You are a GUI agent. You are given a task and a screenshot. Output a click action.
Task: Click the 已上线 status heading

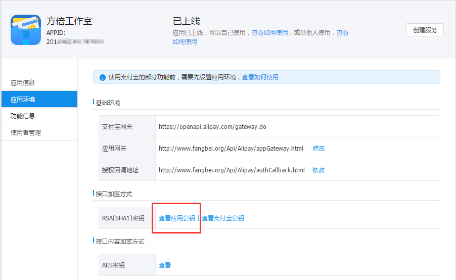tap(187, 21)
